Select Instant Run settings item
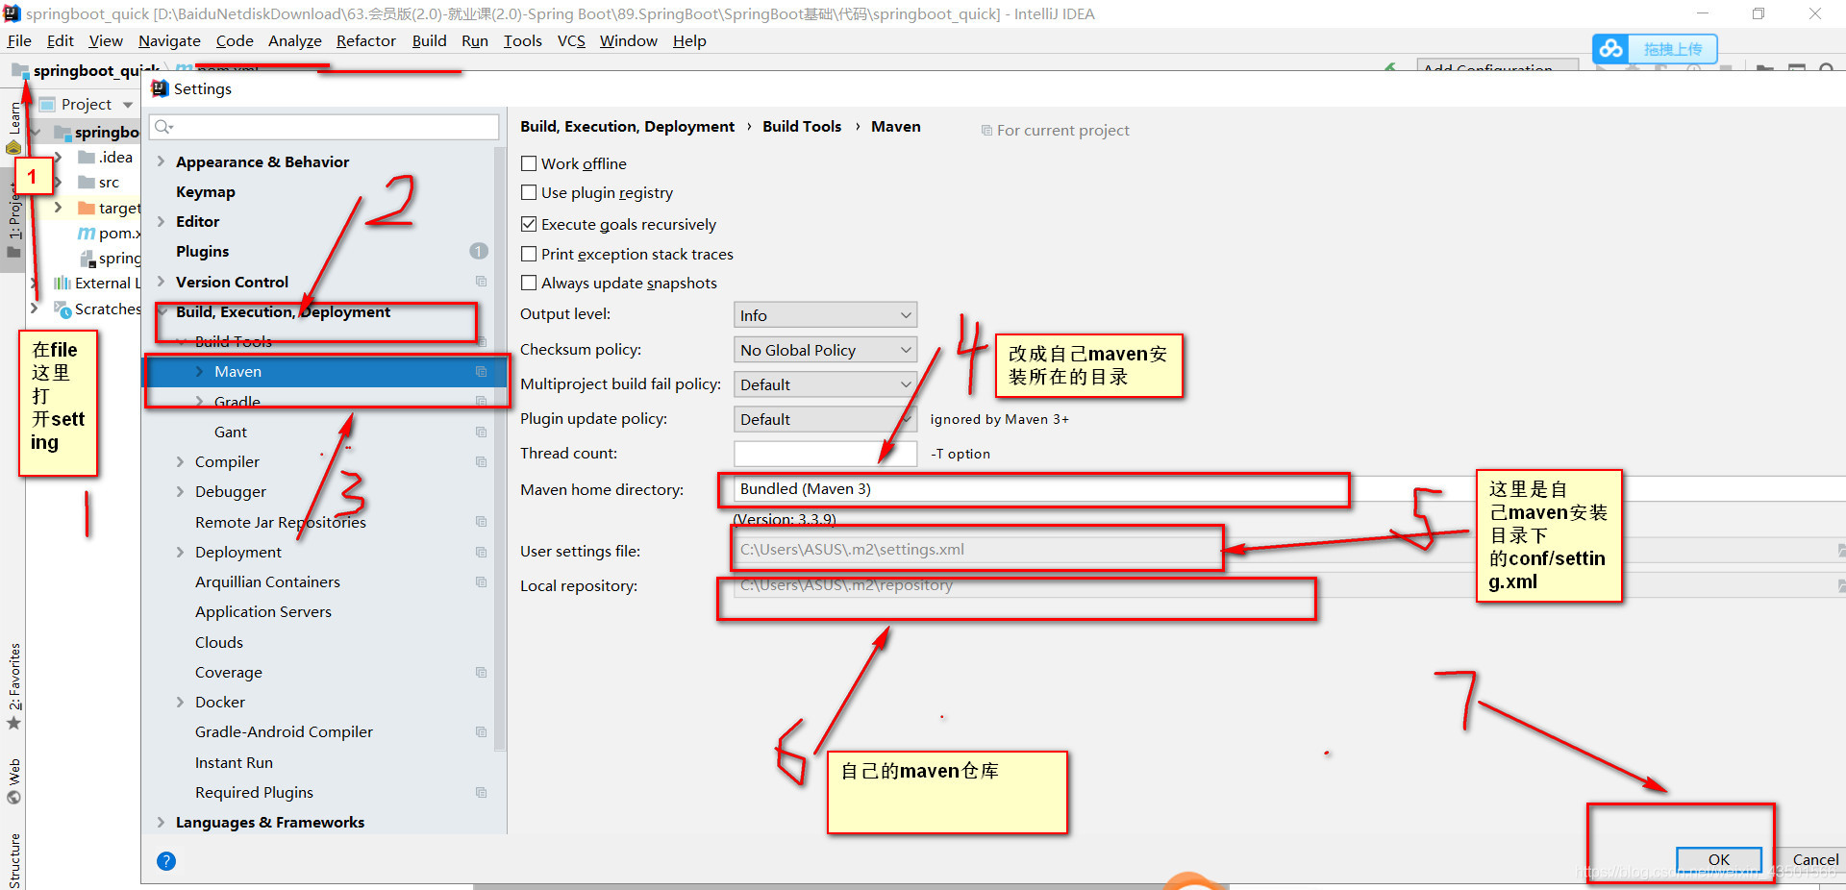The width and height of the screenshot is (1846, 890). pyautogui.click(x=234, y=763)
